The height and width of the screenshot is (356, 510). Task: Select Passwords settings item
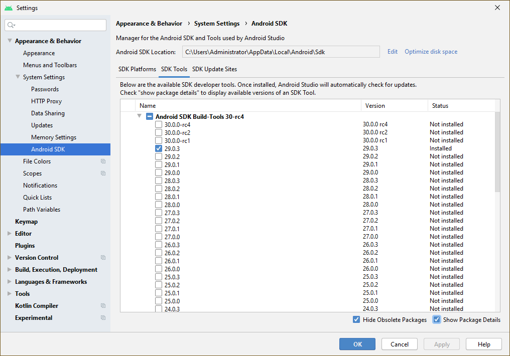pos(45,89)
